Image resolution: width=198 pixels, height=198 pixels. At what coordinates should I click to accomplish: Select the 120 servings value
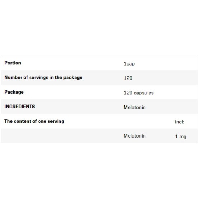click(128, 78)
